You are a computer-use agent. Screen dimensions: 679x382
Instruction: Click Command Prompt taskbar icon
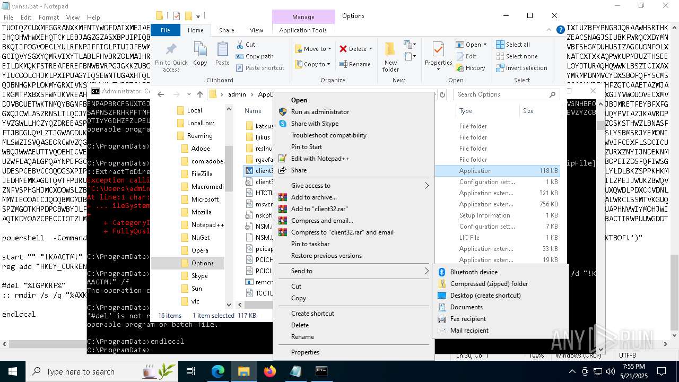pyautogui.click(x=321, y=371)
